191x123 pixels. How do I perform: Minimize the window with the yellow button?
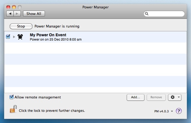14,7
